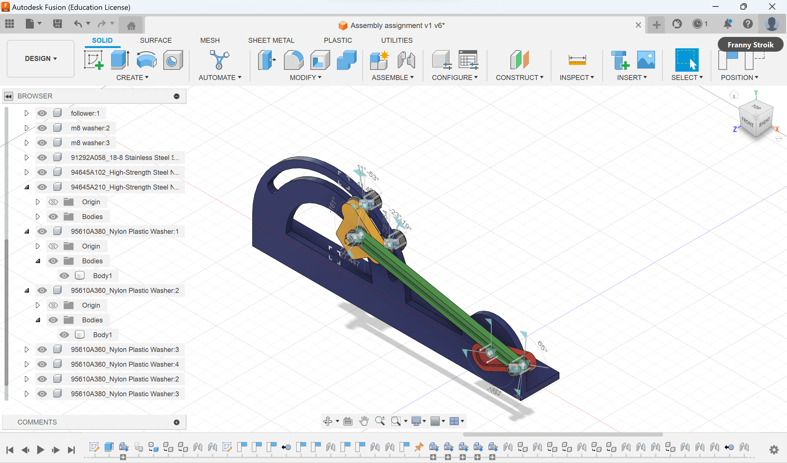Select the Press Pull tool

(x=266, y=60)
